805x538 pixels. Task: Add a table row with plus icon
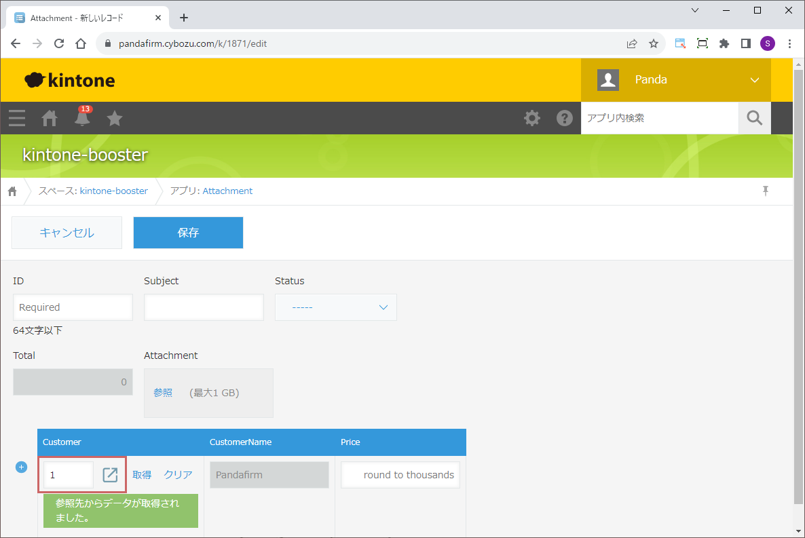pyautogui.click(x=21, y=467)
